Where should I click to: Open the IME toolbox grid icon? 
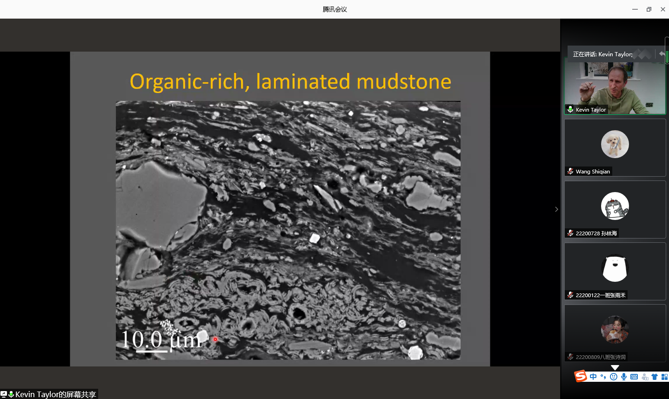click(664, 377)
